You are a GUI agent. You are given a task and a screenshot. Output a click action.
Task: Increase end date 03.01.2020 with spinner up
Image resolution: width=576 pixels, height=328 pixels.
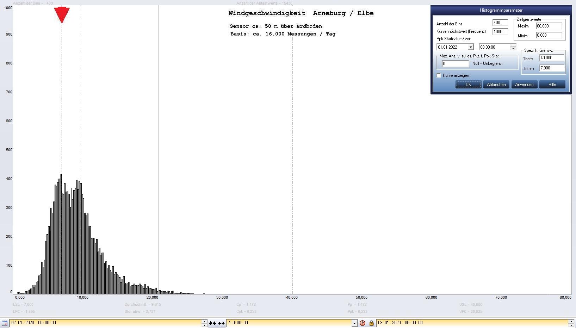point(571,321)
